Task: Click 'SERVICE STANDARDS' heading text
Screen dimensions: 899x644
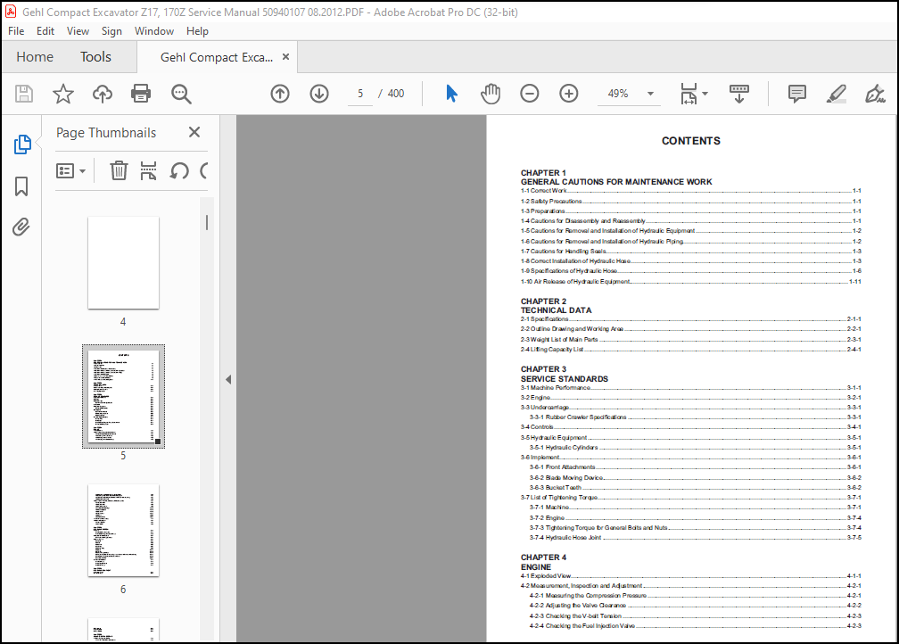Action: click(565, 379)
